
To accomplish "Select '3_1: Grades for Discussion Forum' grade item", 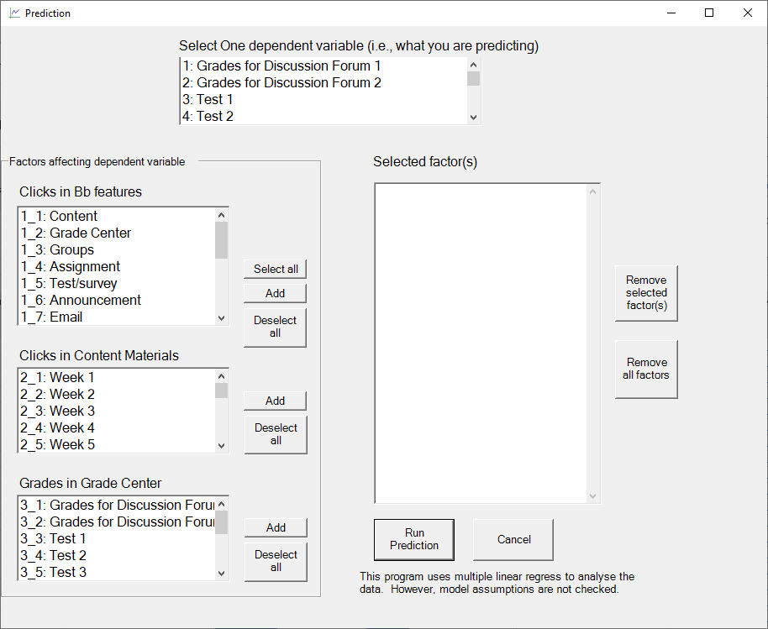I will [x=117, y=505].
